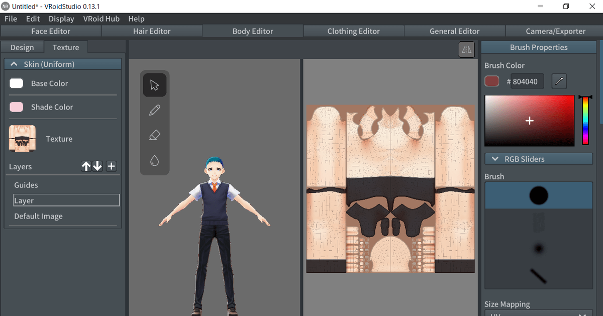Open the File menu
This screenshot has width=603, height=316.
pyautogui.click(x=11, y=19)
